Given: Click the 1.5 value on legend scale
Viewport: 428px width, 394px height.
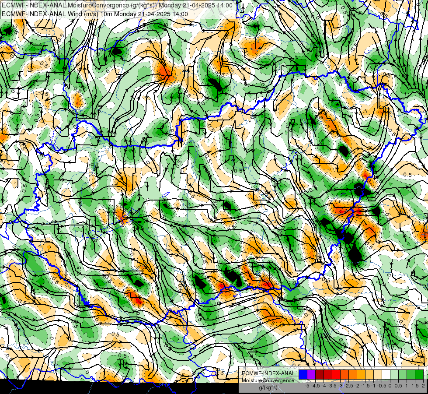Looking at the screenshot, I should click(x=415, y=386).
